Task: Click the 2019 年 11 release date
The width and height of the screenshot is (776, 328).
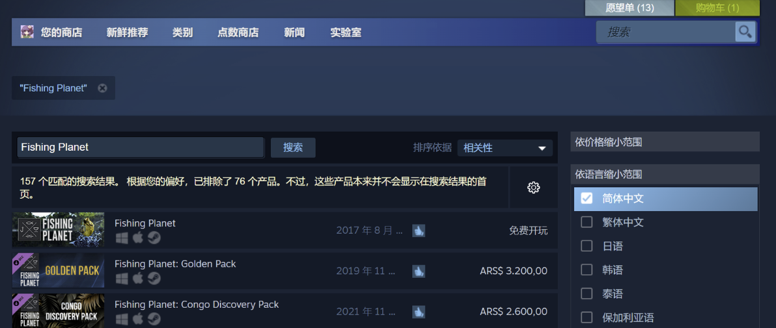Action: tap(366, 271)
